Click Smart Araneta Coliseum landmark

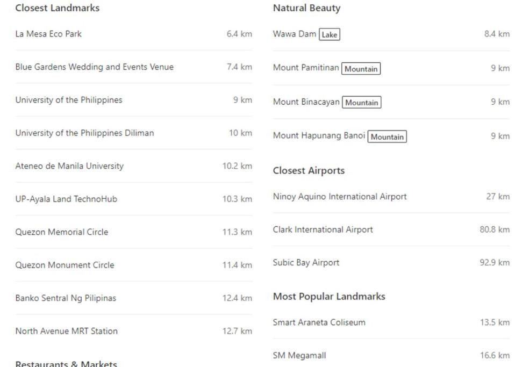click(x=391, y=322)
